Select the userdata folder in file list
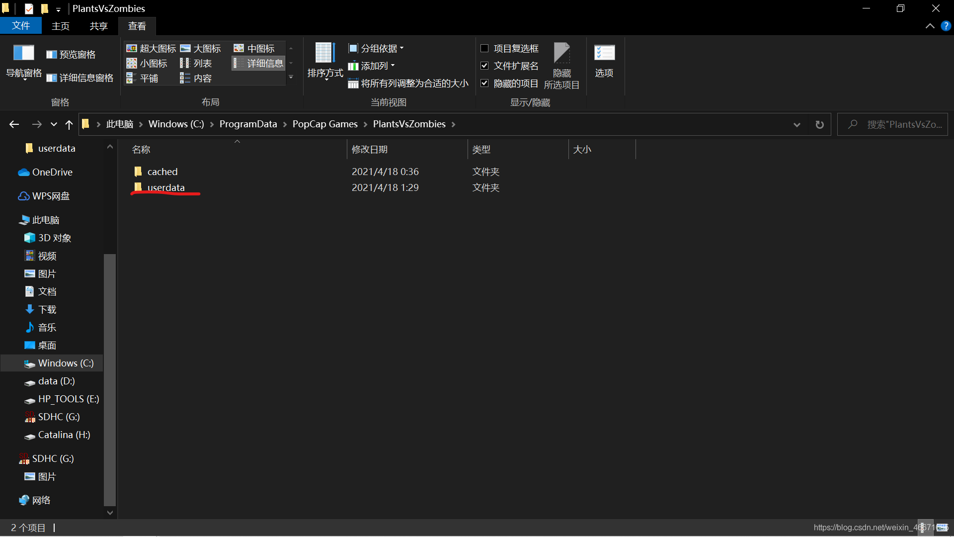The image size is (954, 537). [x=166, y=187]
